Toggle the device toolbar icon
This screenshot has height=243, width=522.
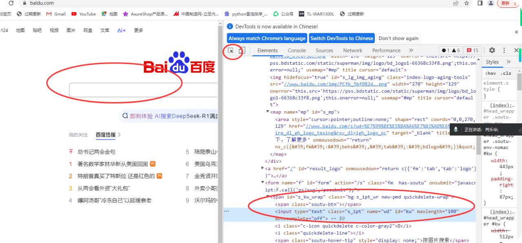point(241,50)
